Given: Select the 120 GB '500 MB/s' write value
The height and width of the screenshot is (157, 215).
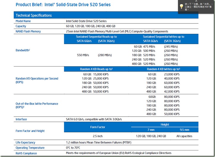Looking at the screenshot, I should [149, 51].
